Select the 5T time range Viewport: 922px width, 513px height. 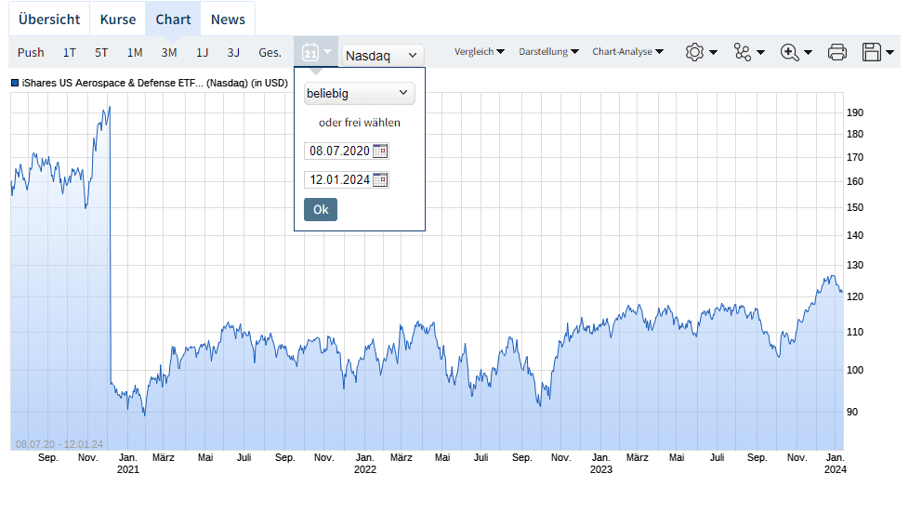101,53
